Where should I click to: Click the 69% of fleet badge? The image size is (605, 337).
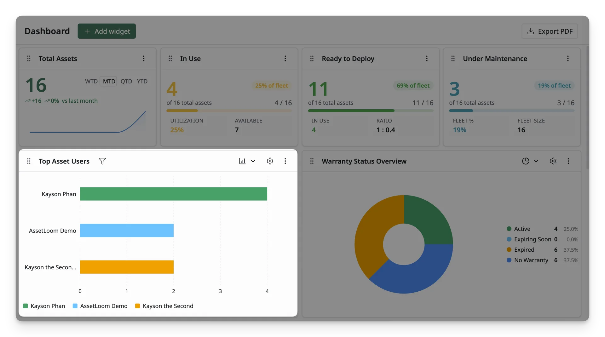click(x=413, y=86)
